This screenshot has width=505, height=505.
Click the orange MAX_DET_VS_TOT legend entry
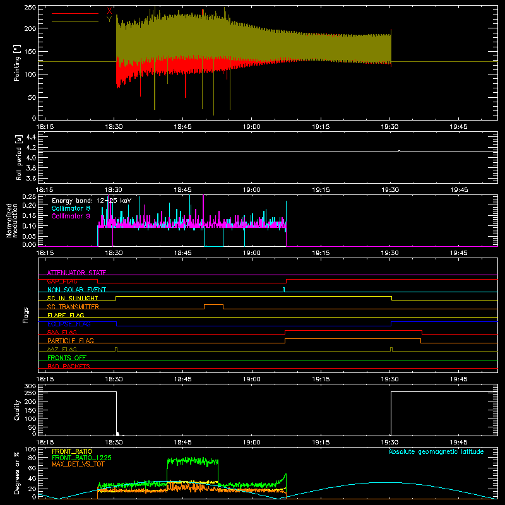(x=78, y=464)
